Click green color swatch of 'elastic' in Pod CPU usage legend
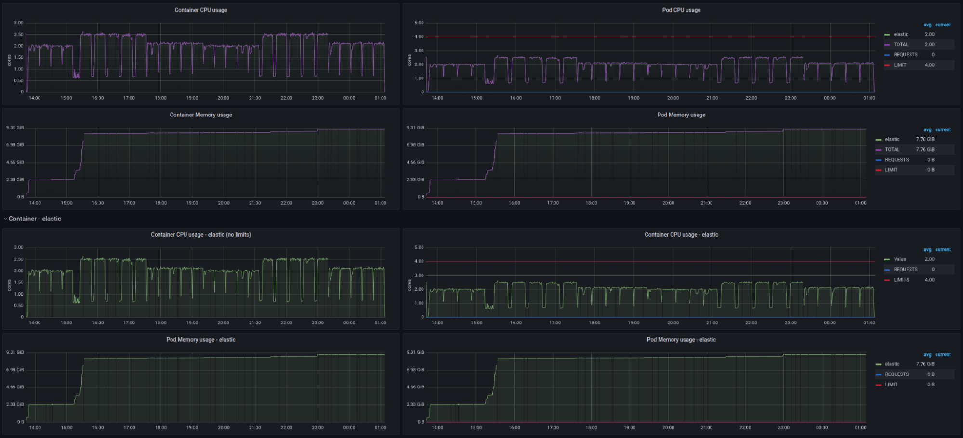Viewport: 963px width, 438px height. coord(887,35)
